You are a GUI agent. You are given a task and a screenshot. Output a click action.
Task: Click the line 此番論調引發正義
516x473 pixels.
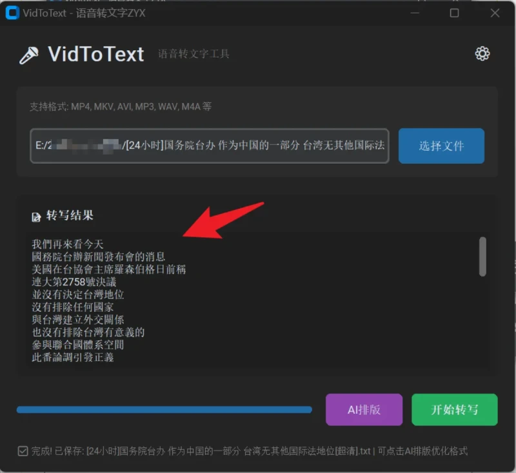point(73,357)
